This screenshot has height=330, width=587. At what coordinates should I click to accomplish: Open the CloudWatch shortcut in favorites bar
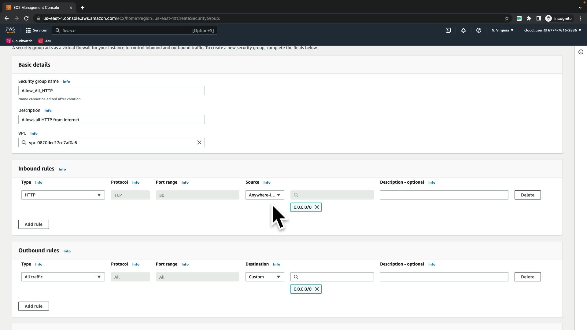19,41
